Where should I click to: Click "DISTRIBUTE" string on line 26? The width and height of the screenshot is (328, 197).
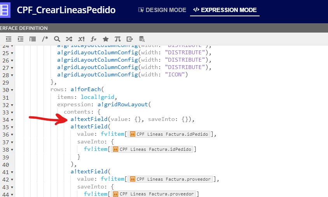point(185,60)
